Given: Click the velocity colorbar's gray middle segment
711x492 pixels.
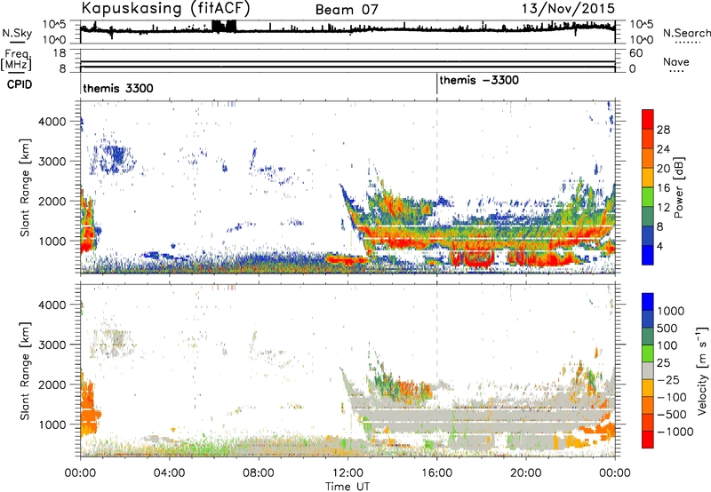Looking at the screenshot, I should point(648,370).
